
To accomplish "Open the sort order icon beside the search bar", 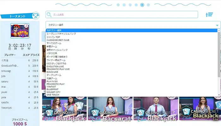I will tap(209, 14).
